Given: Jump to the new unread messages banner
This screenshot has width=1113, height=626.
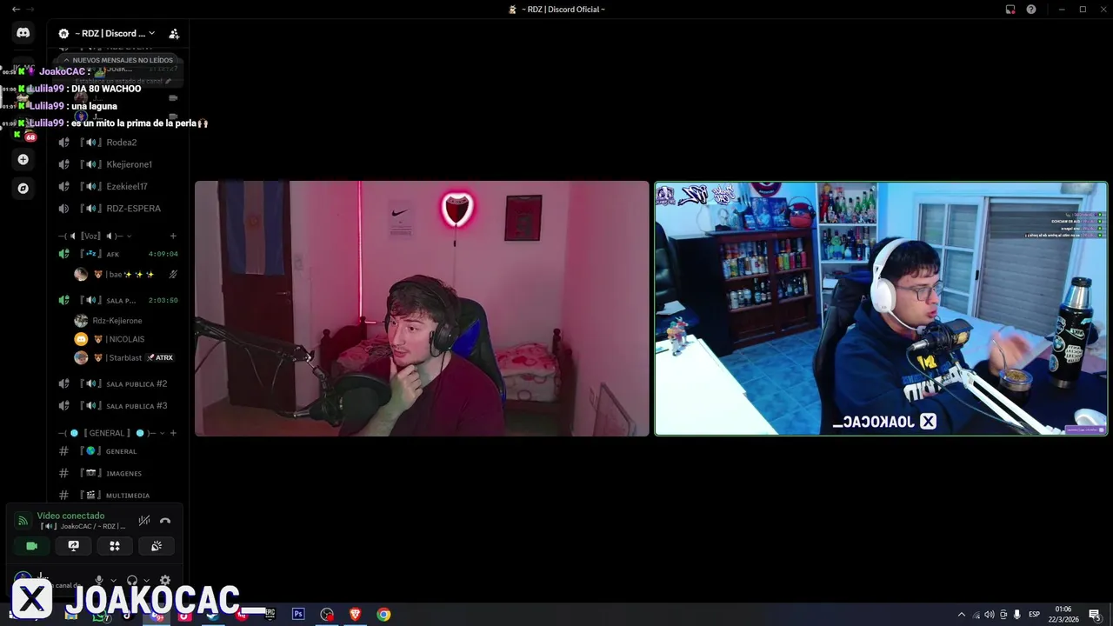Looking at the screenshot, I should [x=117, y=60].
